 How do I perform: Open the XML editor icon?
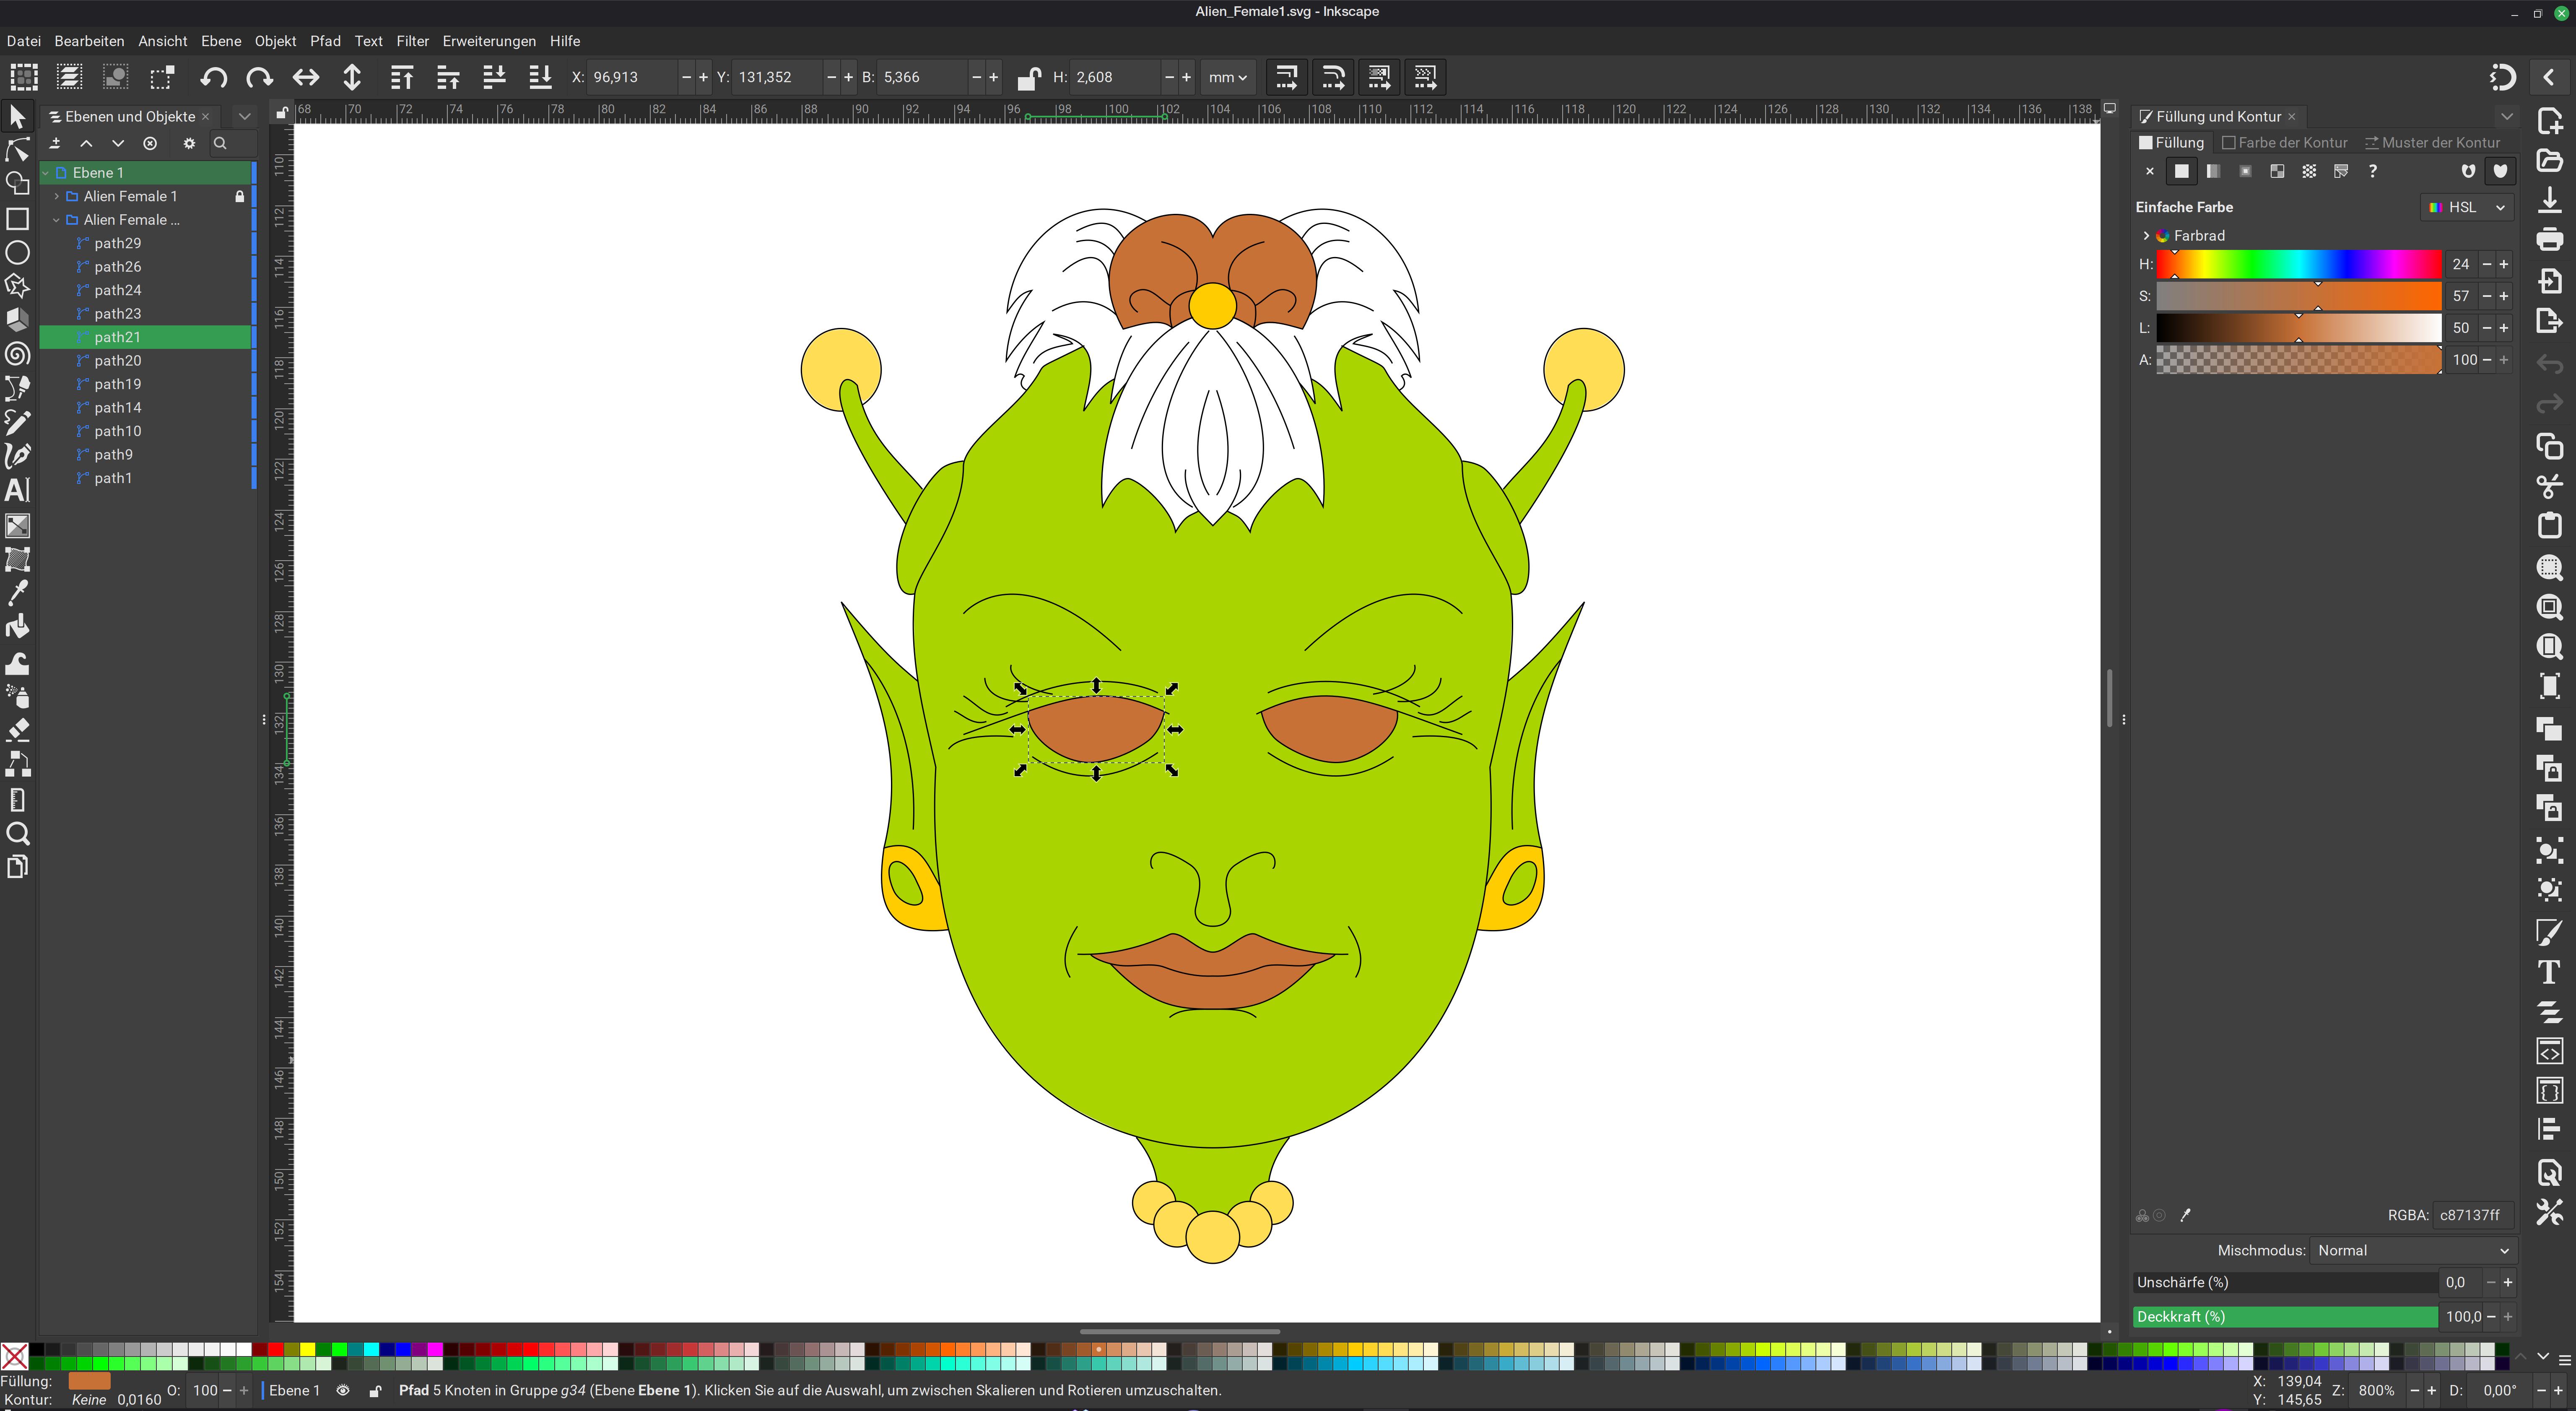click(x=2550, y=1051)
